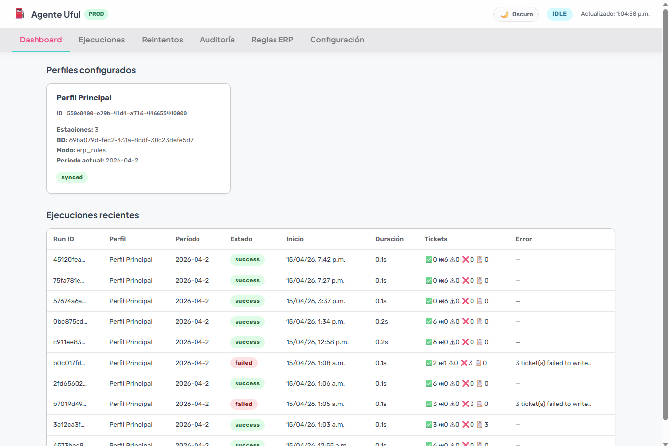Image resolution: width=669 pixels, height=446 pixels.
Task: Click the Actualizado: 1:04:58 p.m. timestamp
Action: click(615, 14)
